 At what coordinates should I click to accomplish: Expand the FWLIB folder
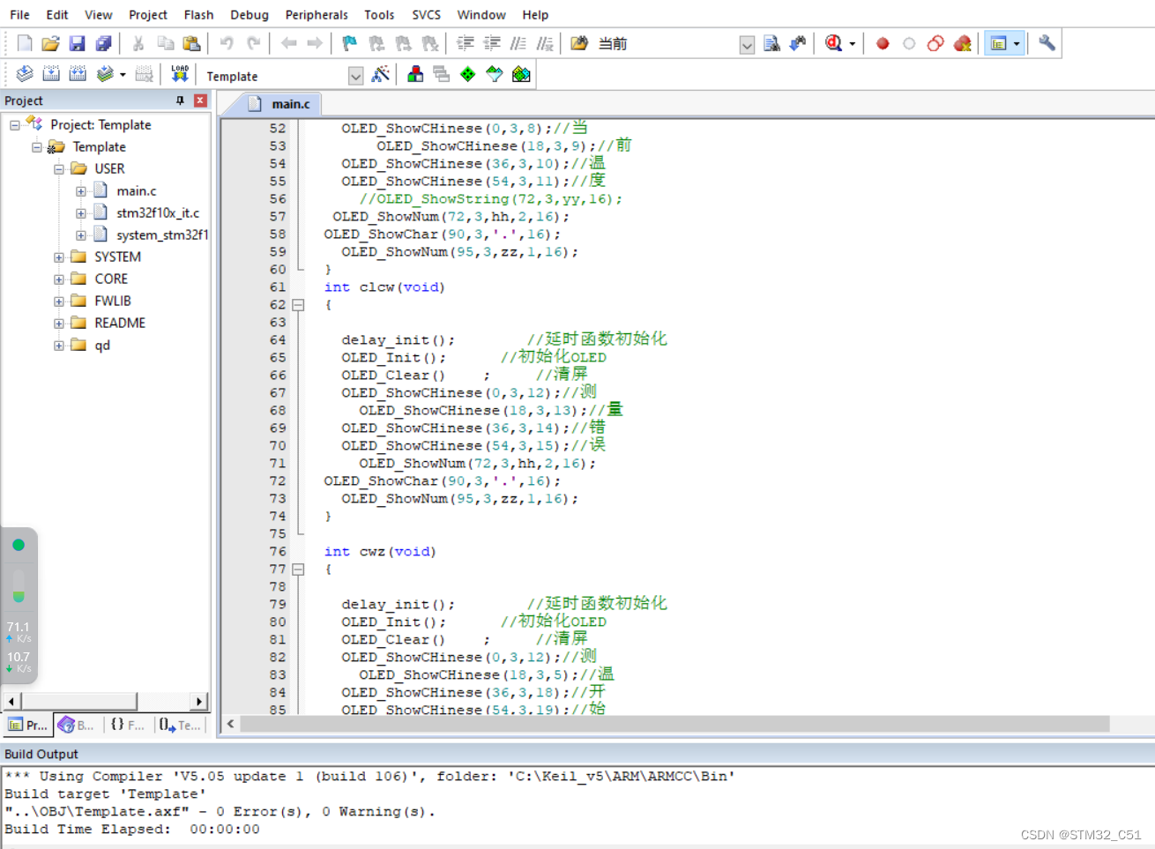click(59, 301)
